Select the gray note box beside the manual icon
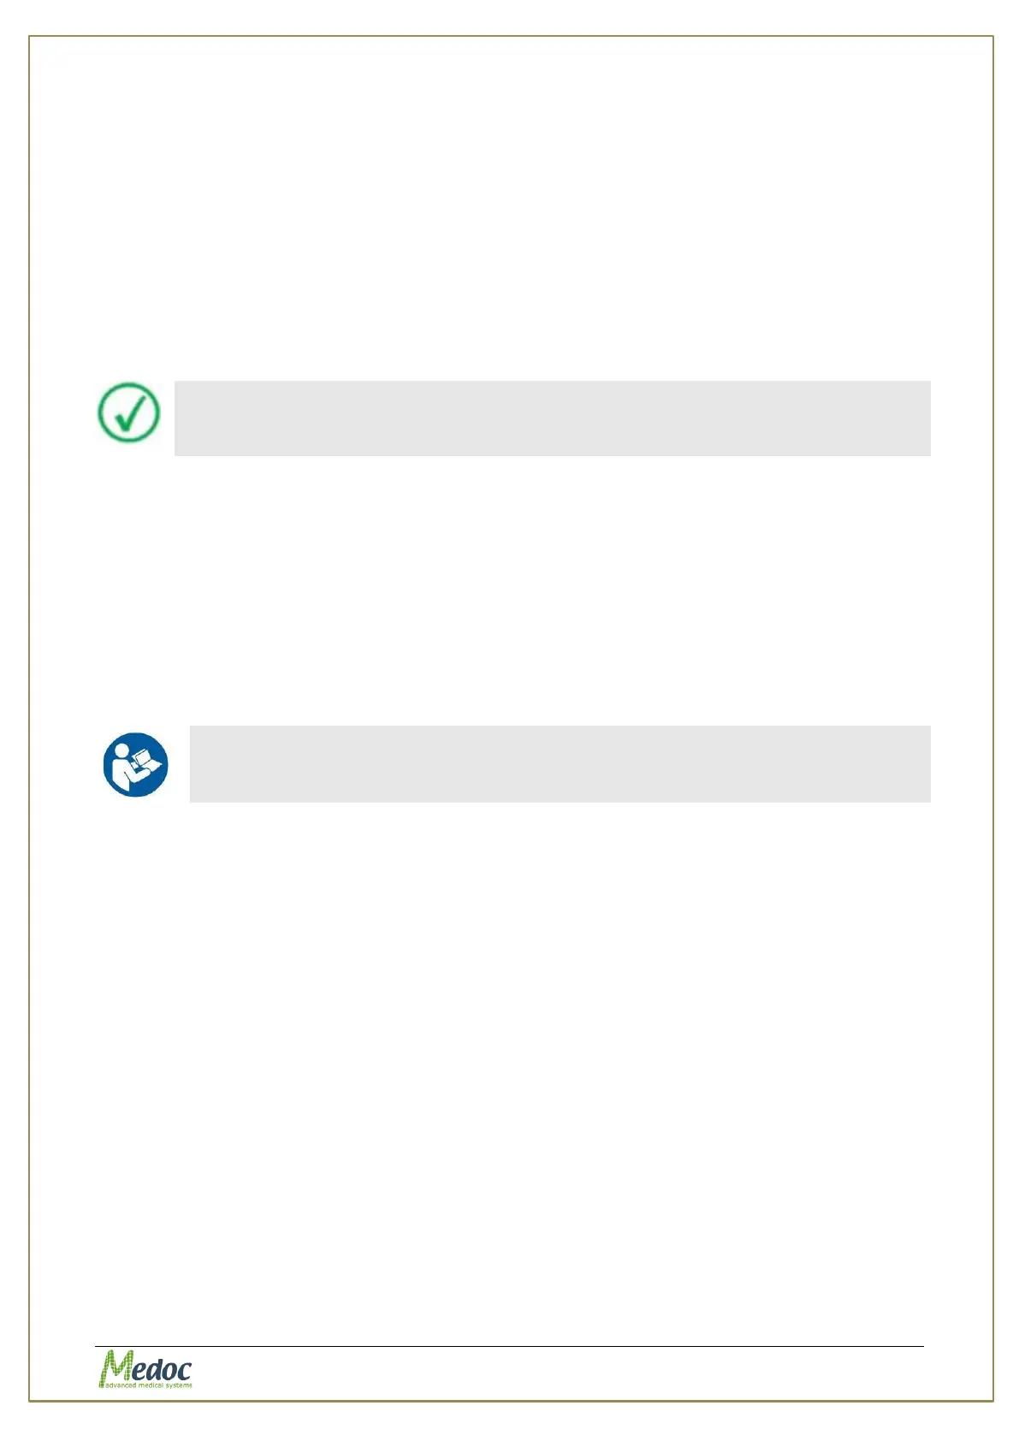 click(x=560, y=764)
